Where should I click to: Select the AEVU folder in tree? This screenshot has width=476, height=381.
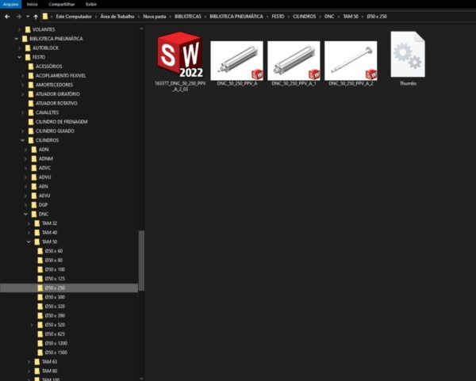point(41,196)
